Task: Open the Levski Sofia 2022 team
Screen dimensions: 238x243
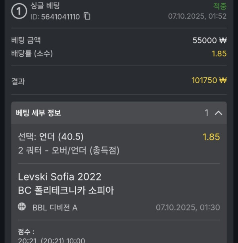Action: click(x=60, y=177)
